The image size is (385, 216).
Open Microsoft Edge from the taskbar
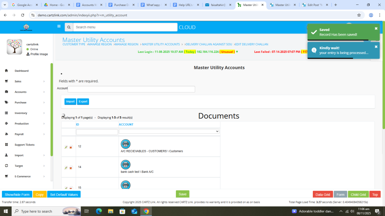[x=99, y=211]
